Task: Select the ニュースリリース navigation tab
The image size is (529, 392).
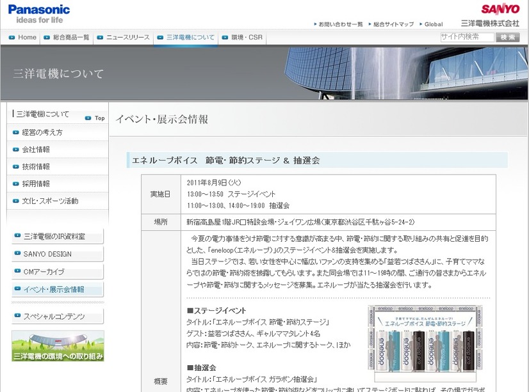Action: pyautogui.click(x=123, y=37)
